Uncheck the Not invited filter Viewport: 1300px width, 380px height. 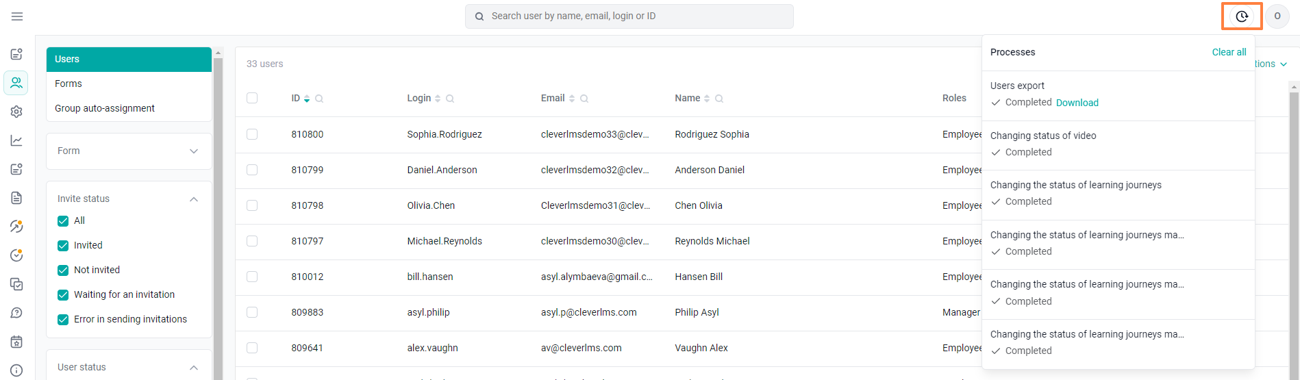(x=63, y=270)
